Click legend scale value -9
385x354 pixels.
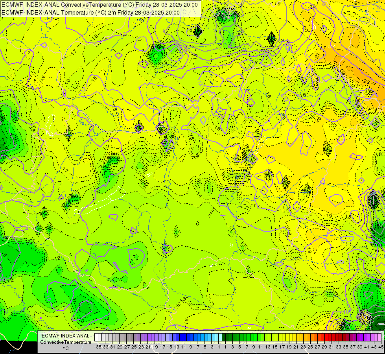[190, 347]
